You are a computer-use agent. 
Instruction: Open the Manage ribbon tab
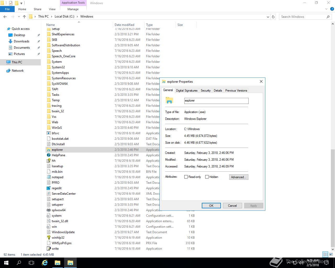[73, 9]
